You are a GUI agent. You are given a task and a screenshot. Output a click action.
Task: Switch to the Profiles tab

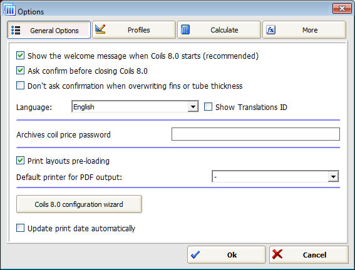(134, 30)
